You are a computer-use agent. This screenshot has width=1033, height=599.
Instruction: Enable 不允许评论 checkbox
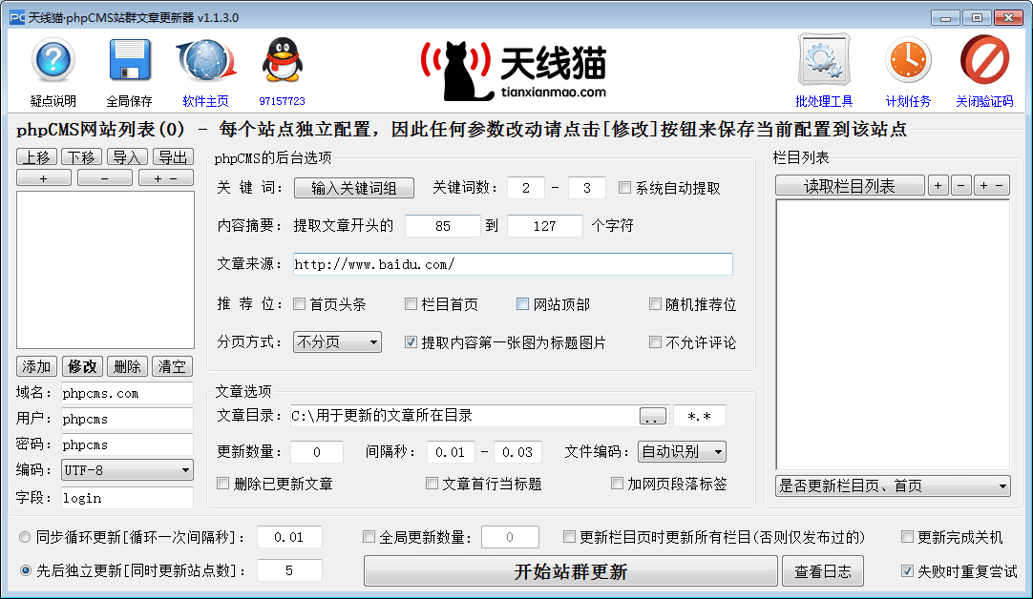coord(655,342)
